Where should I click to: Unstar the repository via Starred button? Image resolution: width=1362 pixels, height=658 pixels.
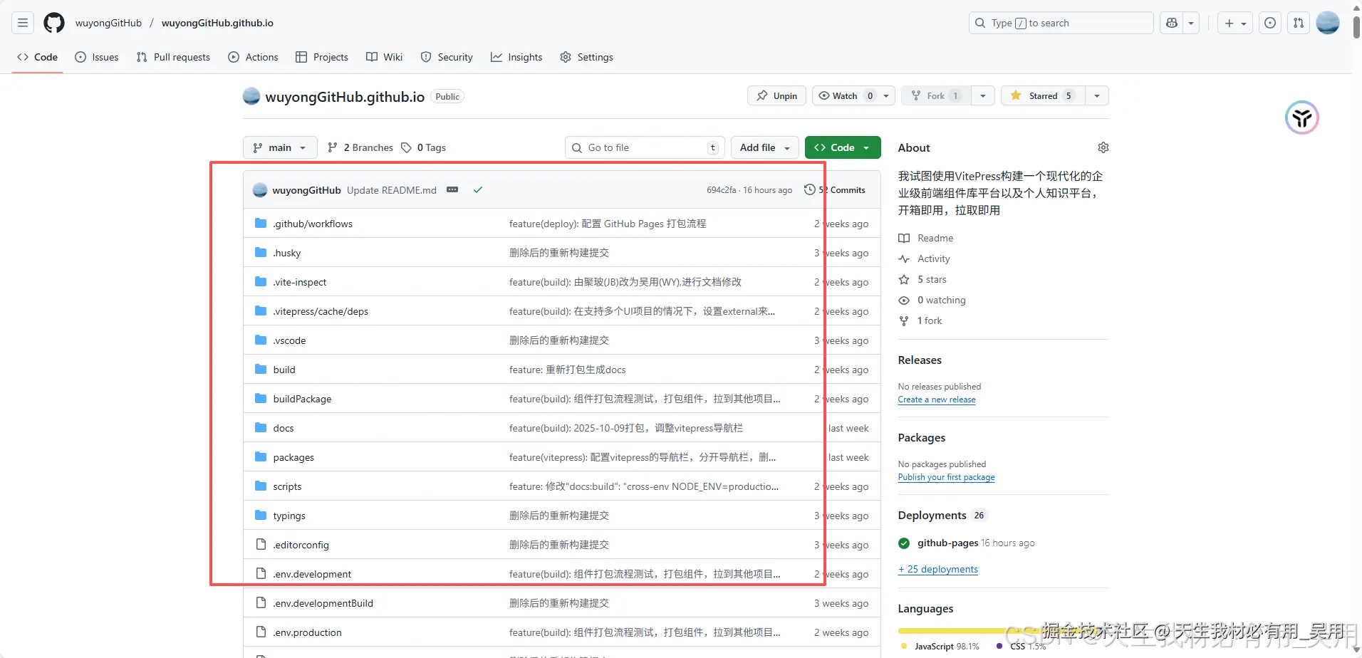pos(1041,95)
